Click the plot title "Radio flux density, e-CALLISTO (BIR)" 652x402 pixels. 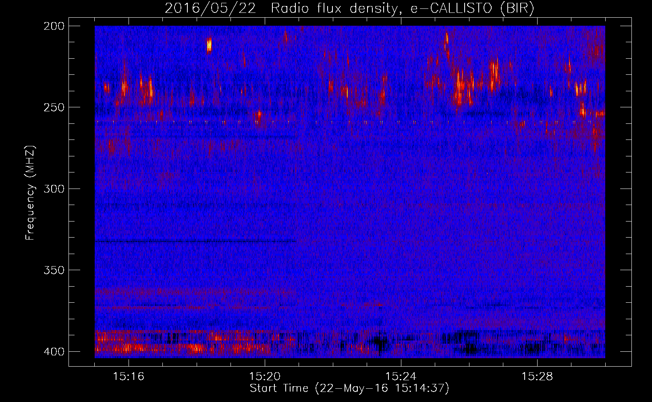tap(402, 8)
